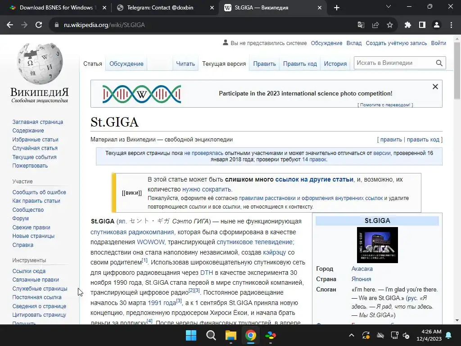
Task: Open Windows taskbar search
Action: (211, 335)
